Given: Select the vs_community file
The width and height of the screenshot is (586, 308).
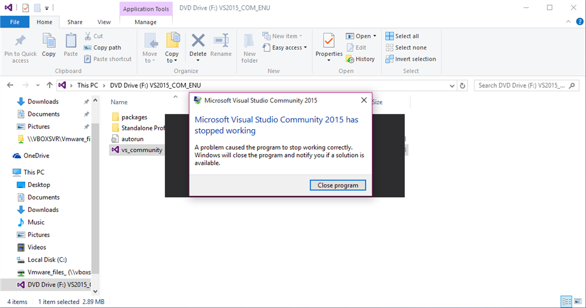Looking at the screenshot, I should pos(137,150).
